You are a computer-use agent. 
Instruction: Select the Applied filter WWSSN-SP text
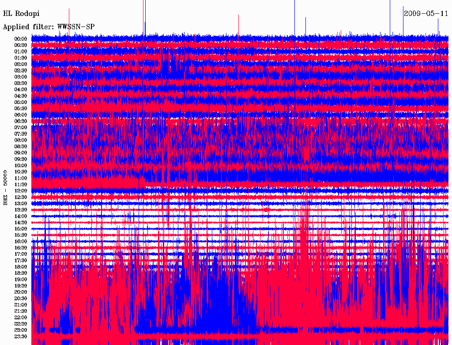[x=49, y=27]
